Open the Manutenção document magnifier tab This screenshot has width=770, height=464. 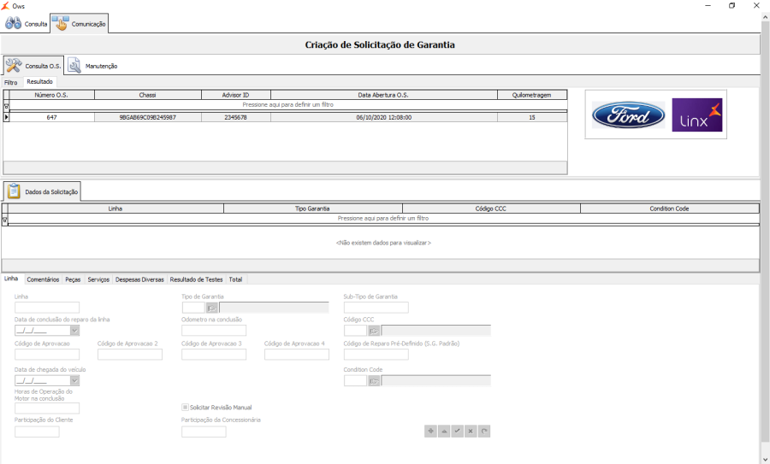[x=92, y=66]
